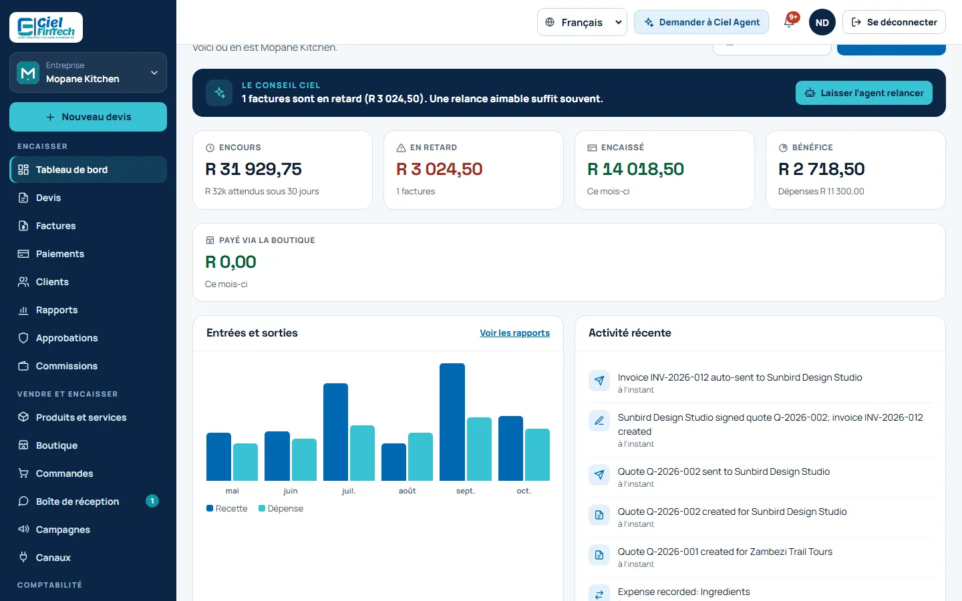Click the Rapports chart icon
Viewport: 962px width, 601px height.
pyautogui.click(x=23, y=310)
